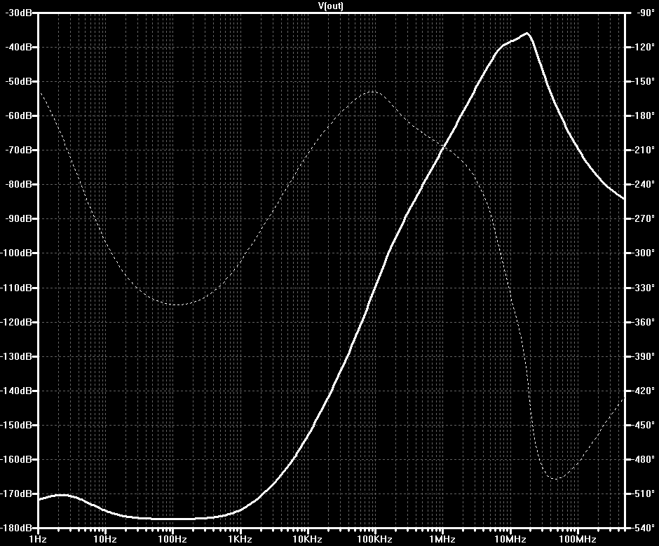Viewport: 659px width, 546px height.
Task: Click the 100Hz frequency axis label
Action: click(172, 539)
